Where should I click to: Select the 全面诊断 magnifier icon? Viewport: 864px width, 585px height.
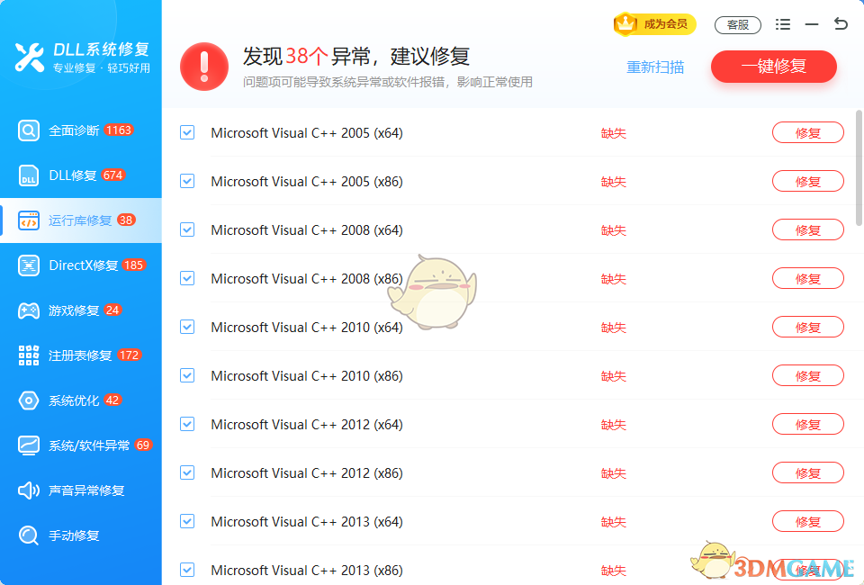pos(28,130)
